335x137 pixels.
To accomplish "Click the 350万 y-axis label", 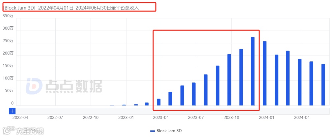I will (x=8, y=16).
